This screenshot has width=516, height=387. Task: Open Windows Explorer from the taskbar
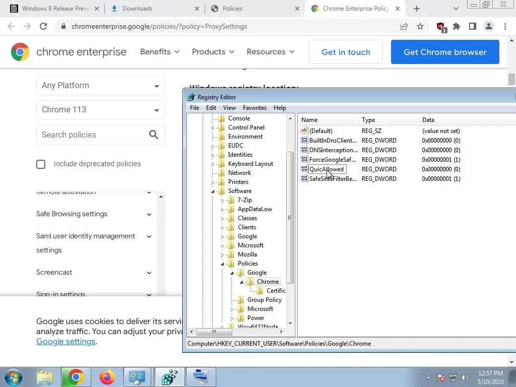point(45,377)
